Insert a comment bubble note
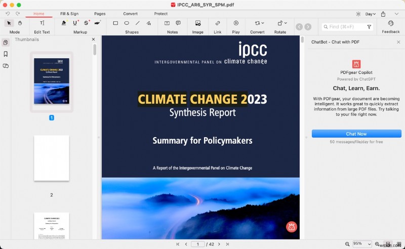 [x=178, y=23]
